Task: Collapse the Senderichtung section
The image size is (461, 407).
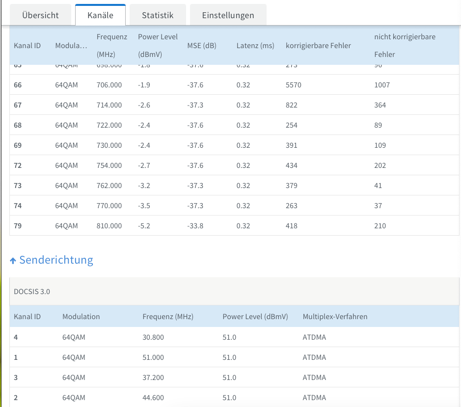Action: tap(56, 260)
